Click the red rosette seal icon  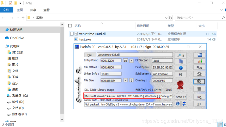pos(180,85)
